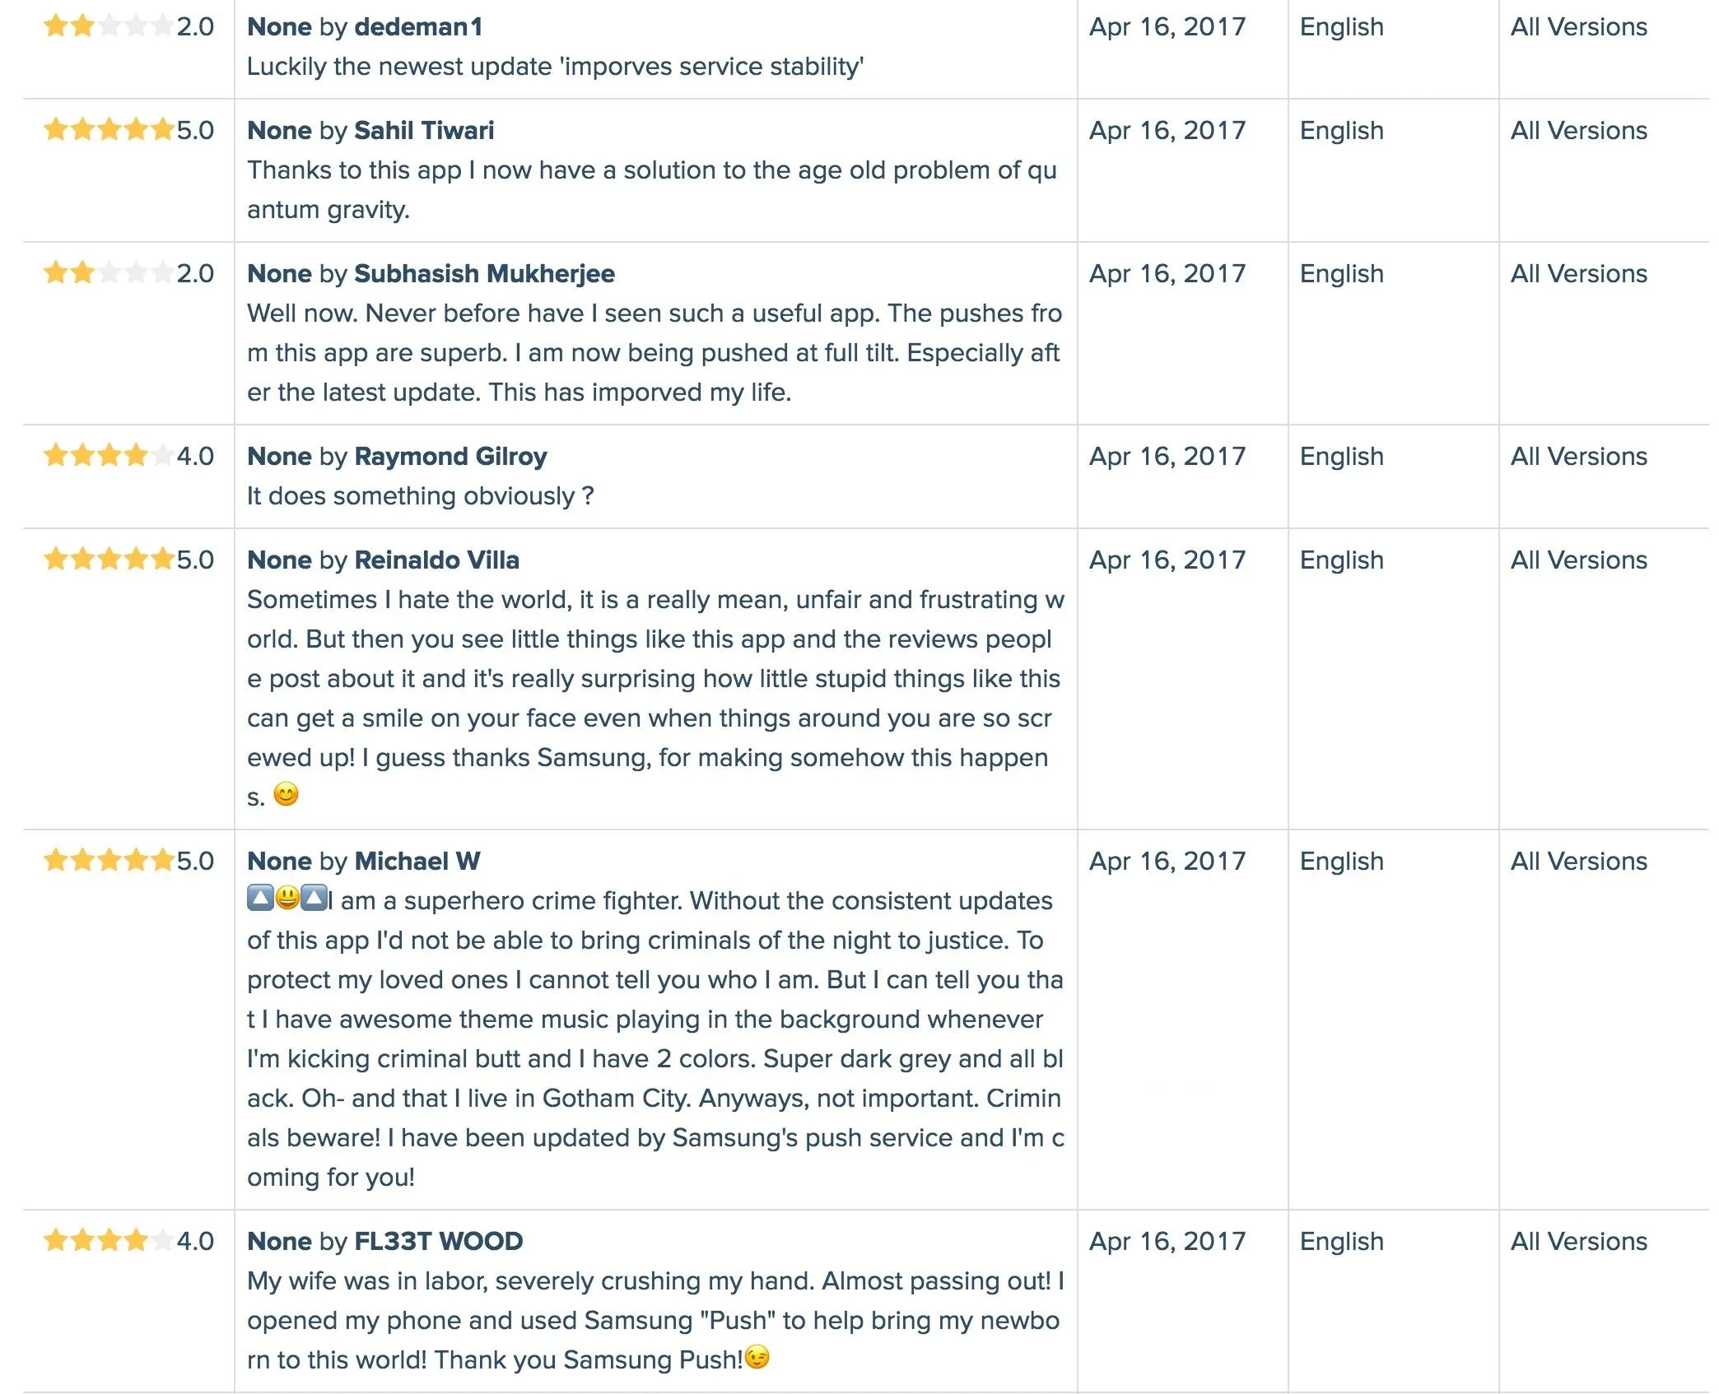Click the four-star rating for FL33T WOOD
The width and height of the screenshot is (1719, 1394).
[x=108, y=1241]
